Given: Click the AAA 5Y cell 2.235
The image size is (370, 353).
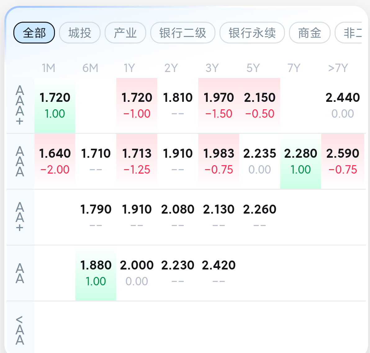Looking at the screenshot, I should point(260,161).
